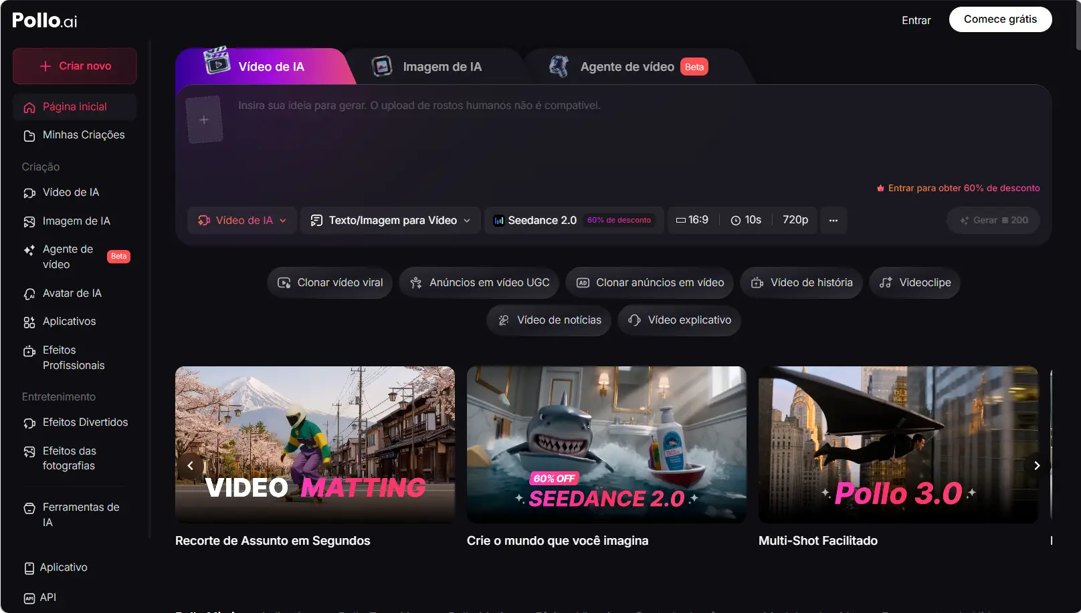Open the Seedance 2.0 model selector
Screen dimensions: 1081x613
(573, 220)
